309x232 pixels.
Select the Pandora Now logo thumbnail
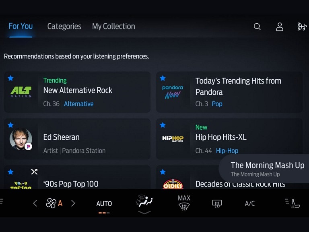point(173,92)
